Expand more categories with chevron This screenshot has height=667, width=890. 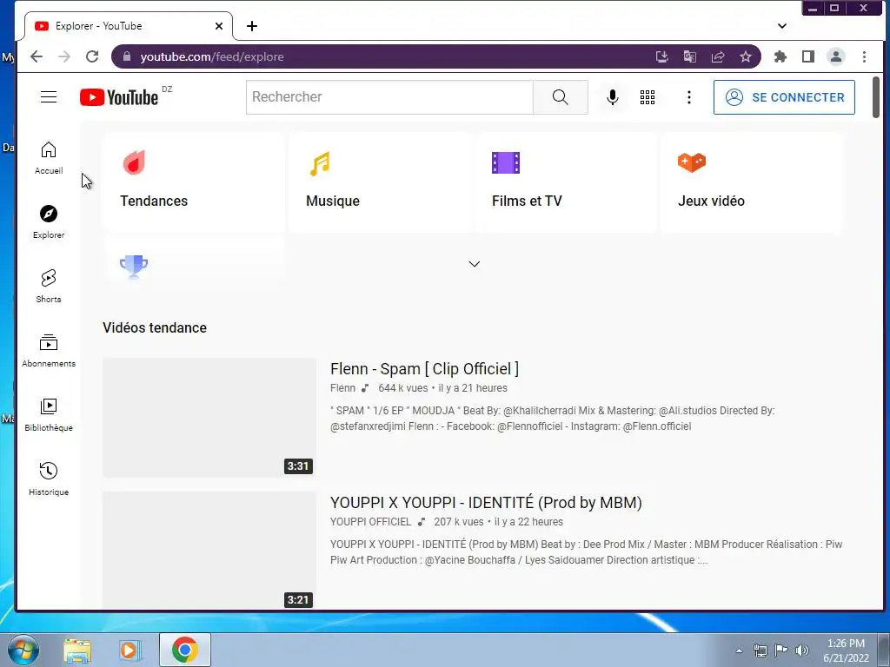(475, 264)
